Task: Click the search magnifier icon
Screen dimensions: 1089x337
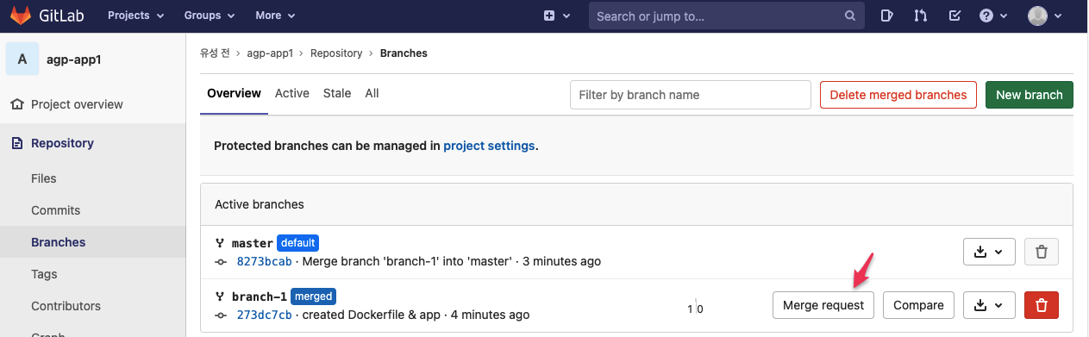Action: pyautogui.click(x=850, y=16)
